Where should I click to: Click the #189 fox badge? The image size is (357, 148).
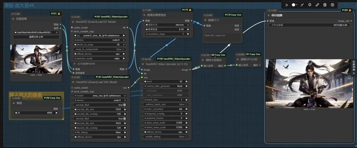(347, 10)
